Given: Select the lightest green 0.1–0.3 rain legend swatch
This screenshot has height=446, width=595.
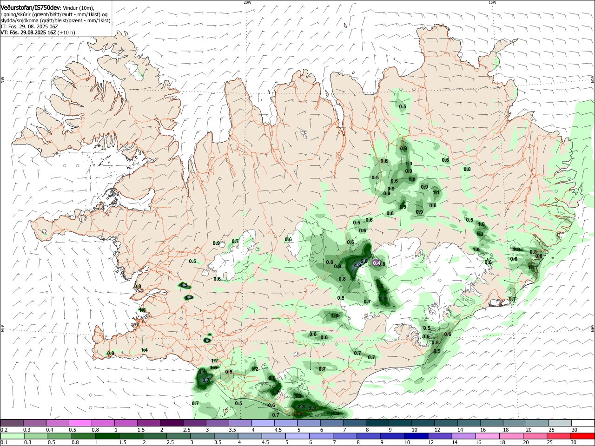Looking at the screenshot, I should 12,436.
